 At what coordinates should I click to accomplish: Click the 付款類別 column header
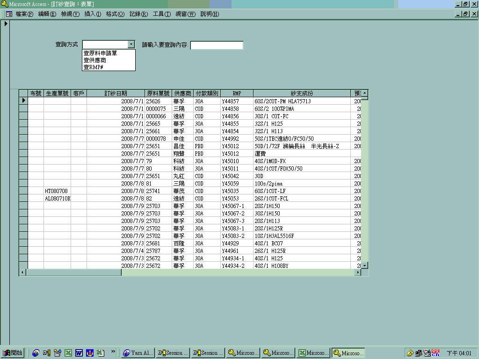[x=207, y=93]
